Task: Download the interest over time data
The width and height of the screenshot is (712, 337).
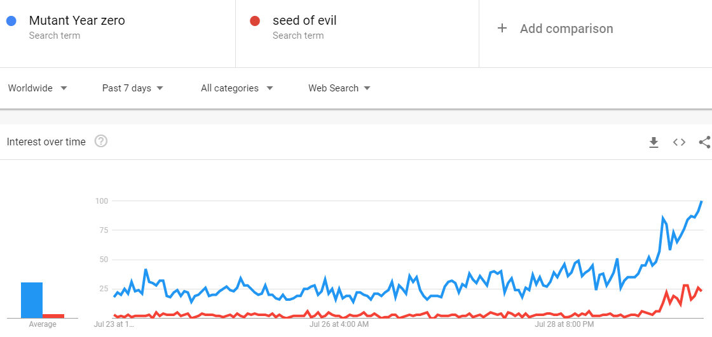Action: (x=654, y=142)
